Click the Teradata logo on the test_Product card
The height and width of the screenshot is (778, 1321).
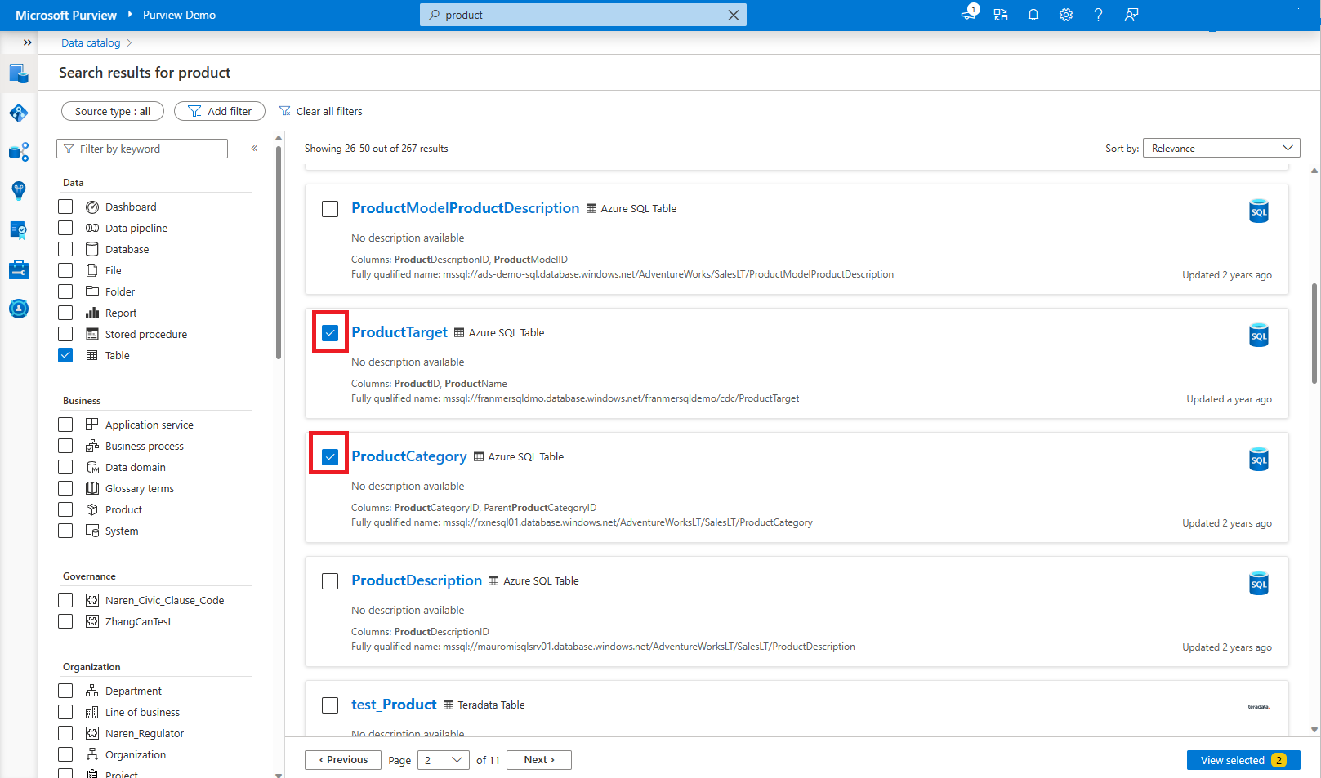[1258, 706]
